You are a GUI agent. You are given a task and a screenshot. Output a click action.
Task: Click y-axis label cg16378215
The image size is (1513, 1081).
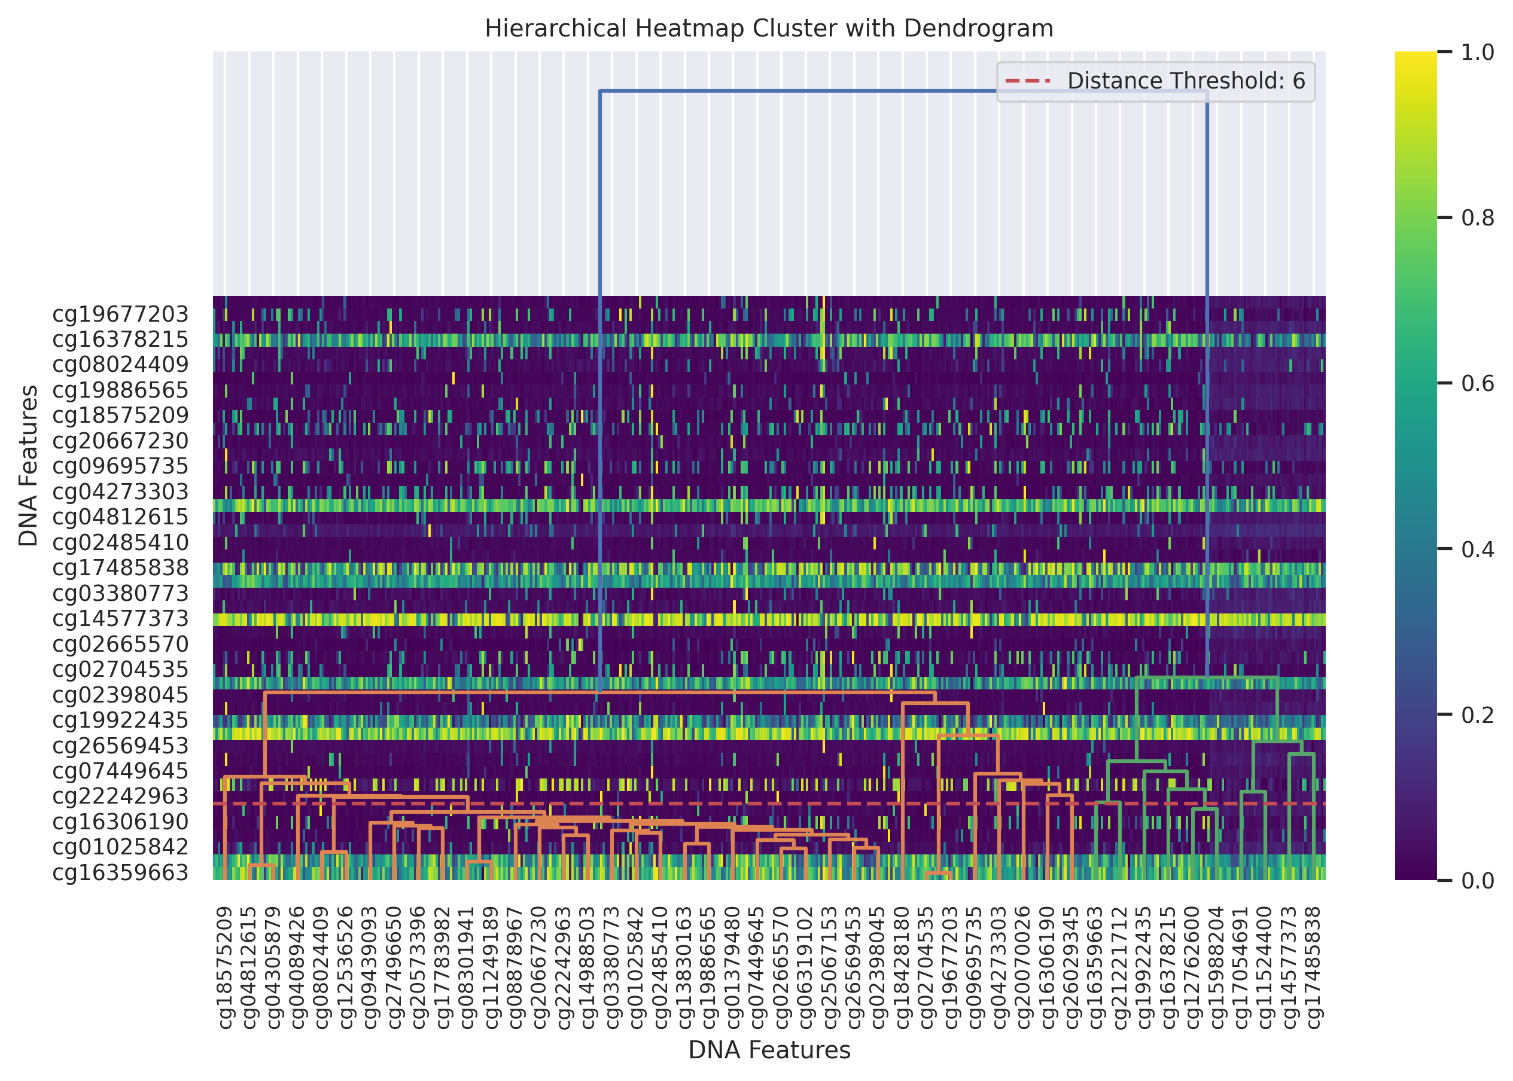[x=120, y=340]
